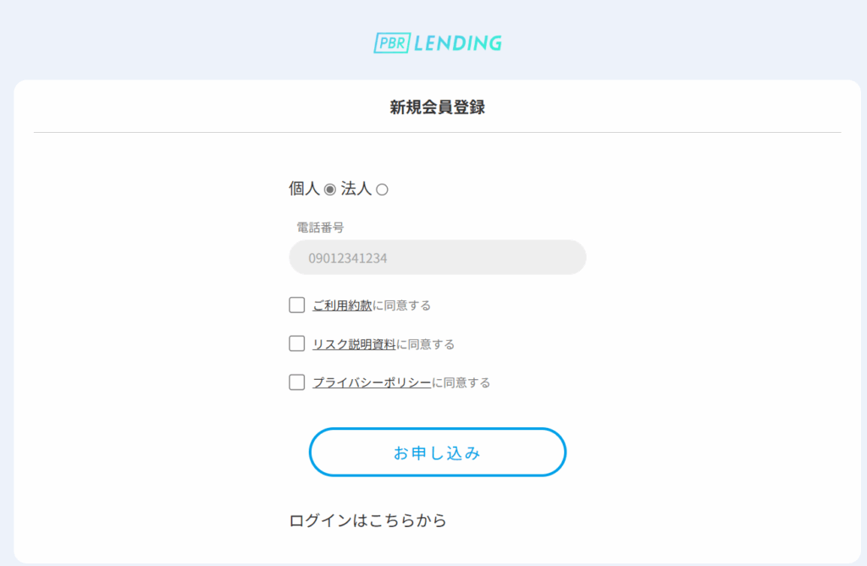Focus the 電話番号 phone number field

(x=437, y=257)
